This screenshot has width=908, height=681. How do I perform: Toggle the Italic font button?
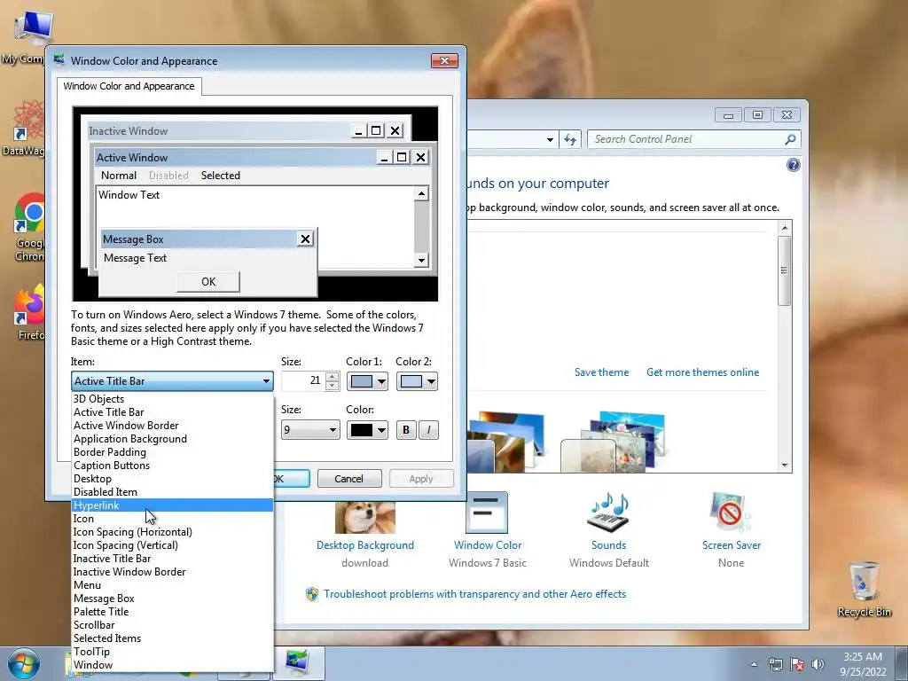pyautogui.click(x=428, y=430)
